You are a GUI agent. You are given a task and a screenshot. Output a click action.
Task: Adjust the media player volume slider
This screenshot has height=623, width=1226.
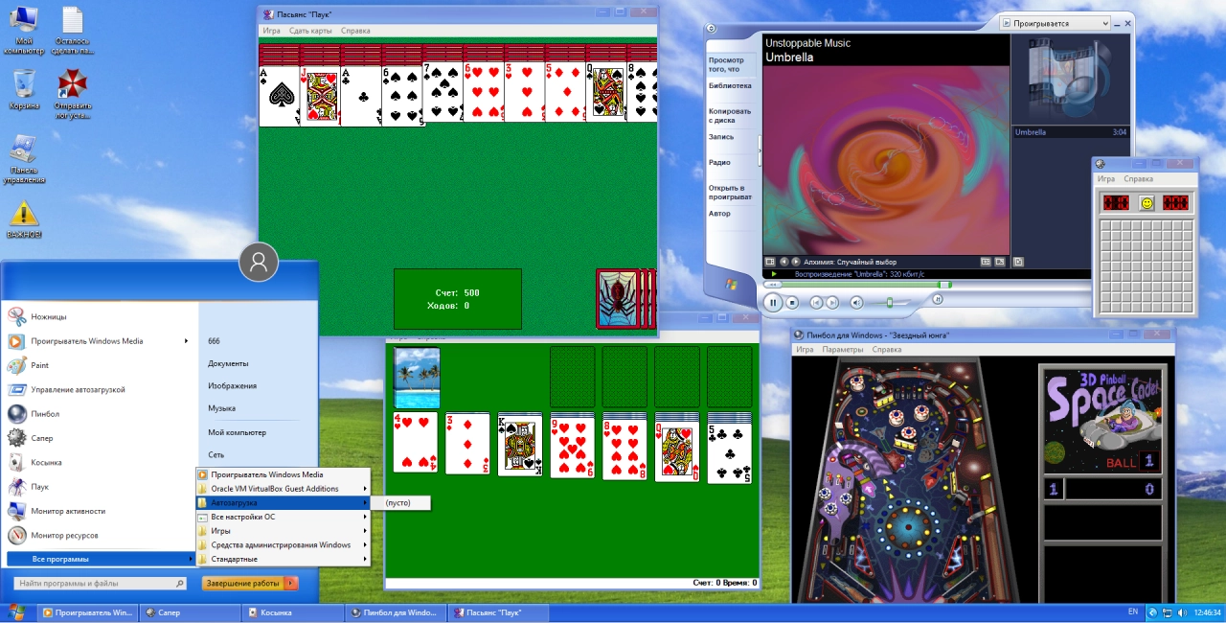pos(890,302)
